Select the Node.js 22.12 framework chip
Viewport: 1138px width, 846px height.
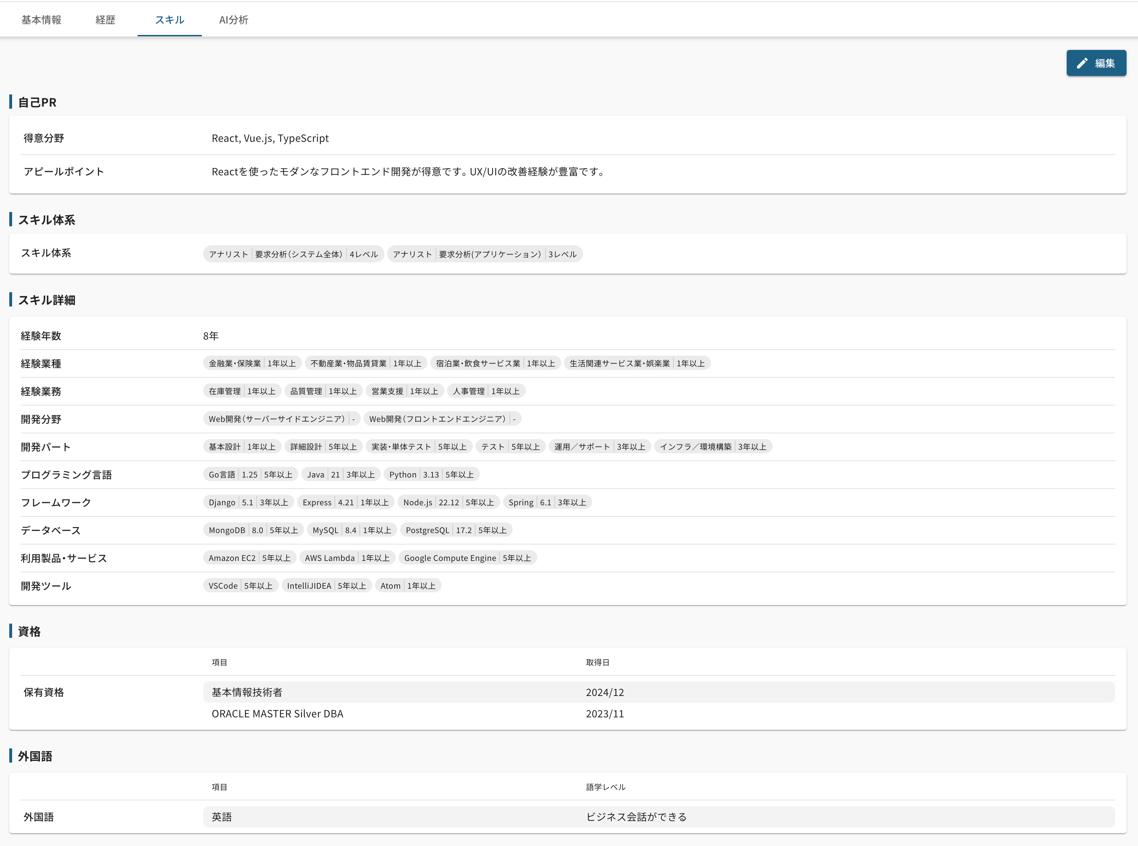coord(448,502)
